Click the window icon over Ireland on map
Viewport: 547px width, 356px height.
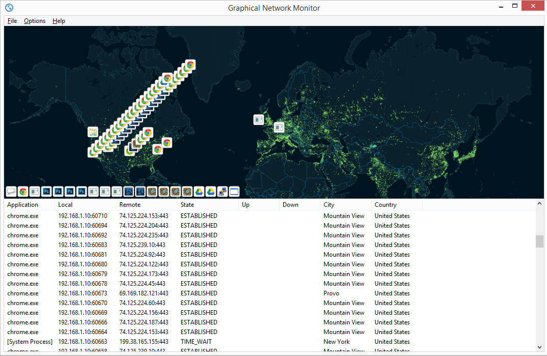coord(259,120)
